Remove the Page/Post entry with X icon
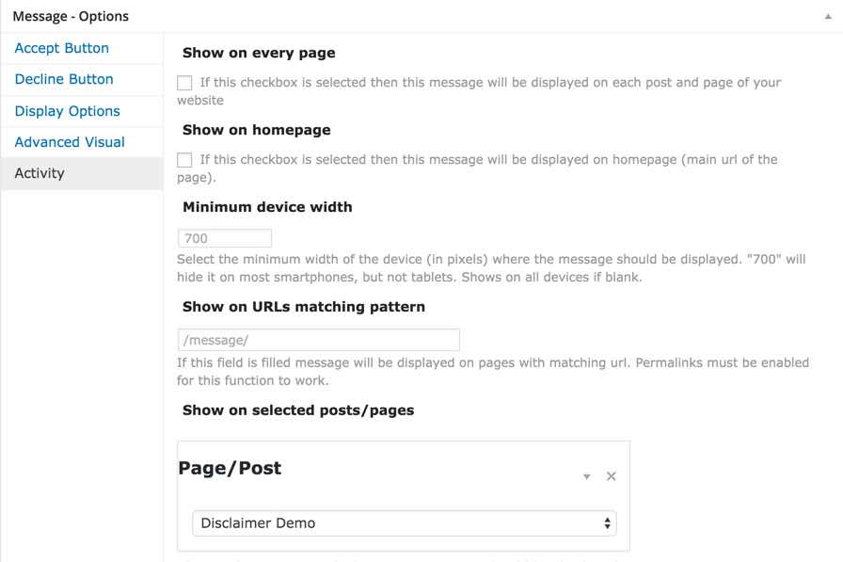The width and height of the screenshot is (843, 562). tap(612, 476)
